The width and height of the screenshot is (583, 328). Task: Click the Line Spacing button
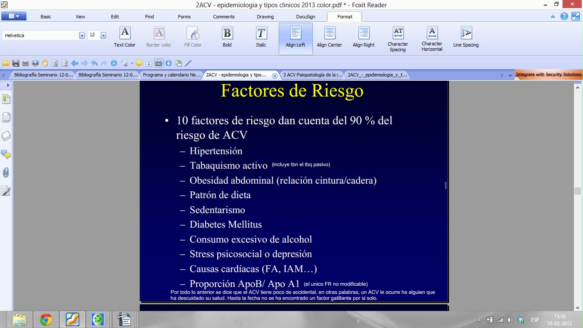[x=466, y=37]
